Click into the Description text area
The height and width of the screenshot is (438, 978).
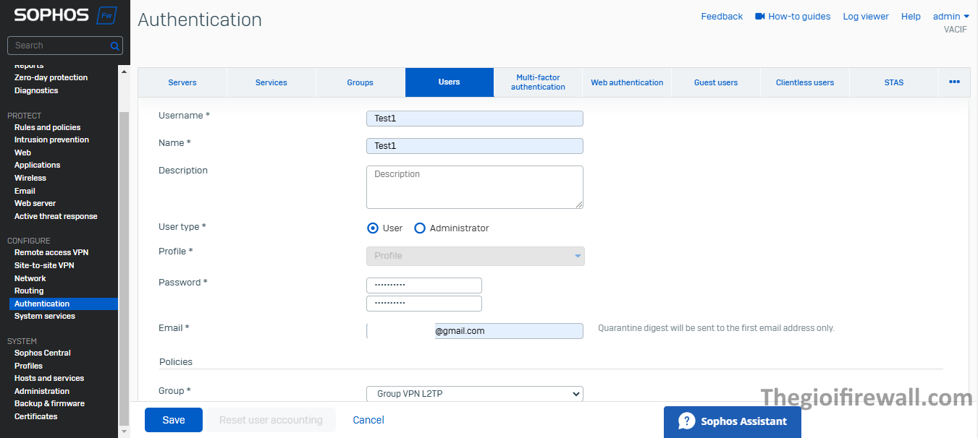(474, 187)
